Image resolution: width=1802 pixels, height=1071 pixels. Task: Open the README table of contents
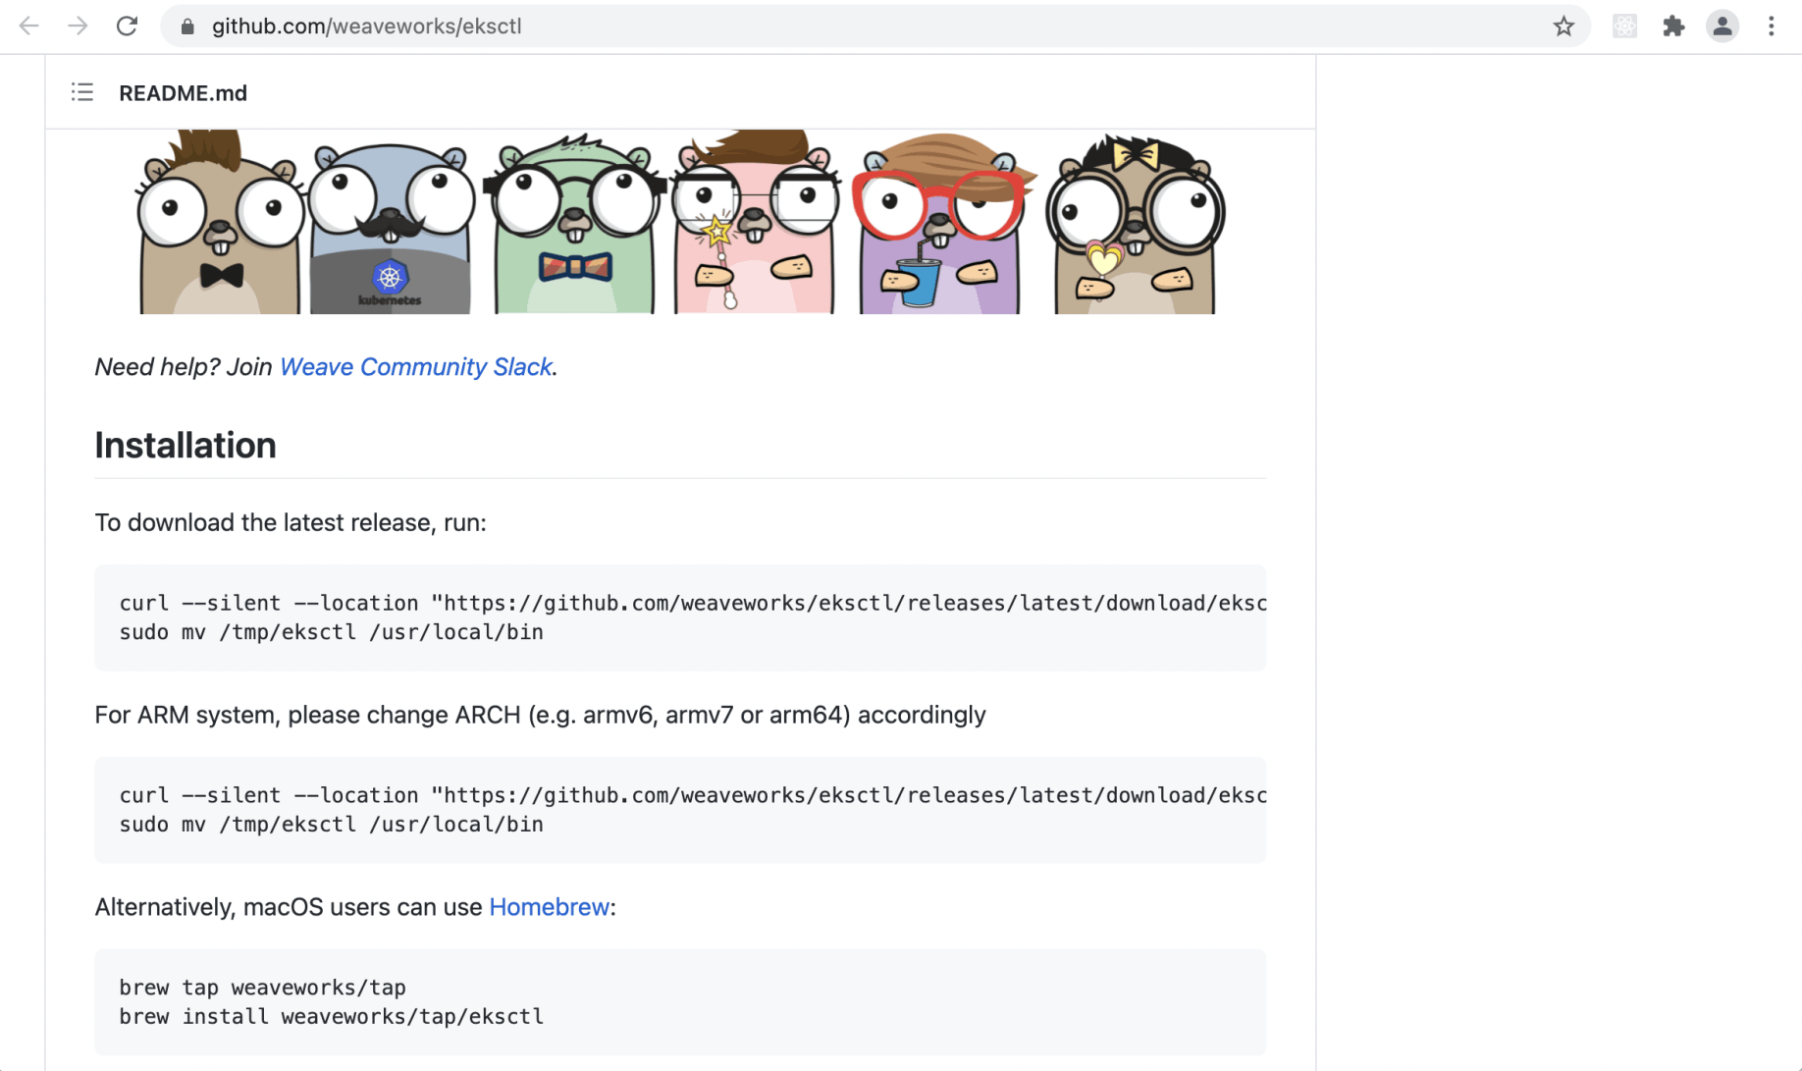(x=82, y=93)
